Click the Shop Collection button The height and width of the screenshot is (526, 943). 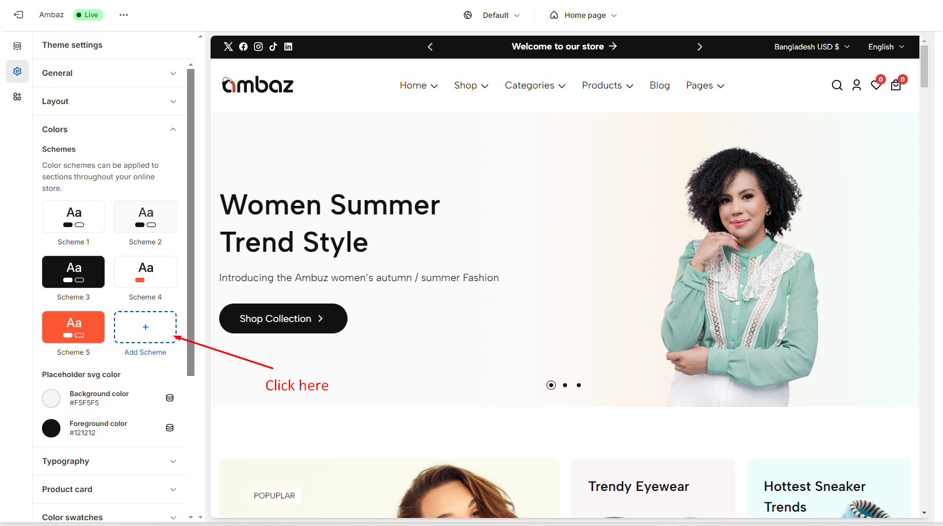[283, 318]
